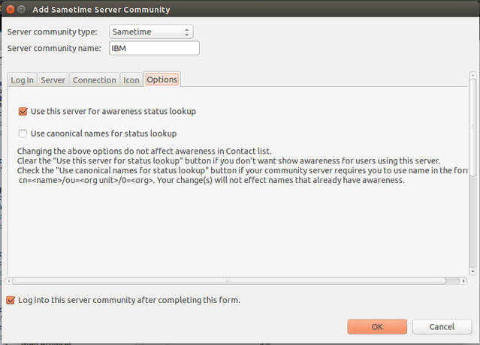Focus the Server community name field
This screenshot has width=480, height=345.
pos(154,48)
